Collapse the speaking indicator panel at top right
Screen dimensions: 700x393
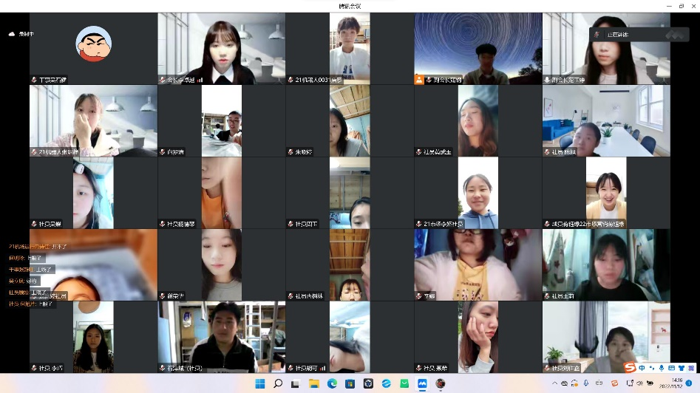(x=673, y=34)
